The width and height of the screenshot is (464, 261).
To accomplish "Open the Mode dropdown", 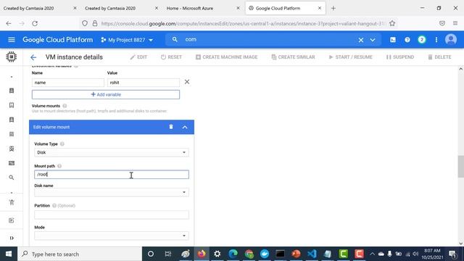I will pyautogui.click(x=112, y=236).
